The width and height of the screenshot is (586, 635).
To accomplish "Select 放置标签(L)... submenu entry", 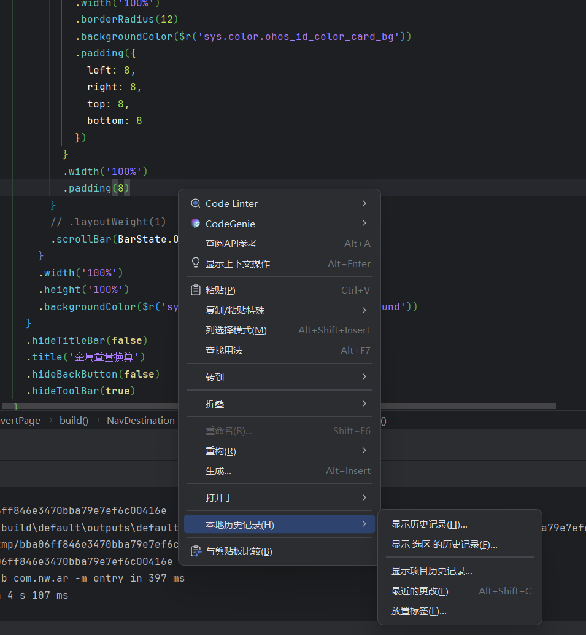I will (x=460, y=611).
